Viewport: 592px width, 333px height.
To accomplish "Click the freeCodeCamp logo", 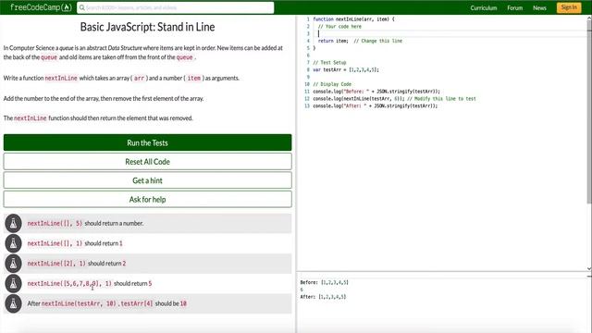I will pos(41,7).
